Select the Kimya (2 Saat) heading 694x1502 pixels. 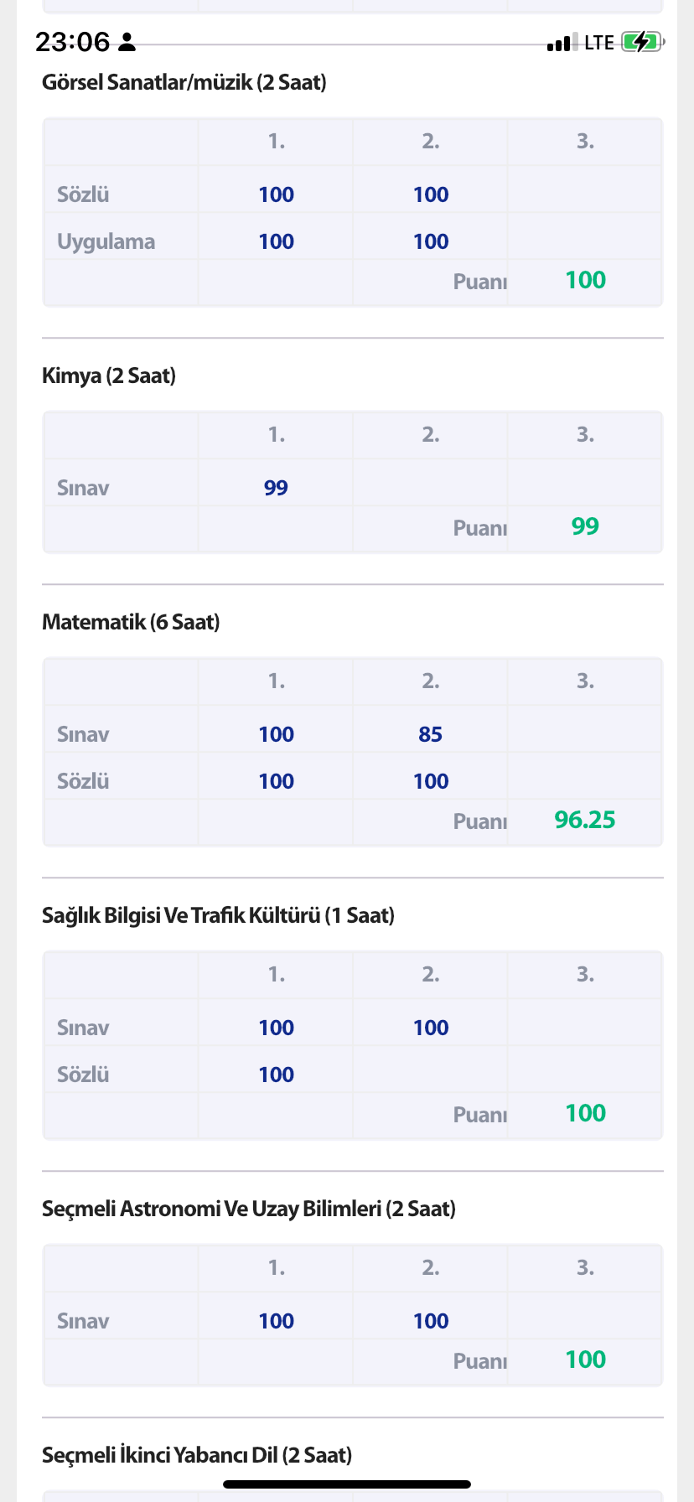(109, 375)
